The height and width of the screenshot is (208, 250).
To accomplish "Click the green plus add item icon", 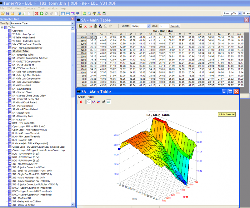I will point(42,13).
